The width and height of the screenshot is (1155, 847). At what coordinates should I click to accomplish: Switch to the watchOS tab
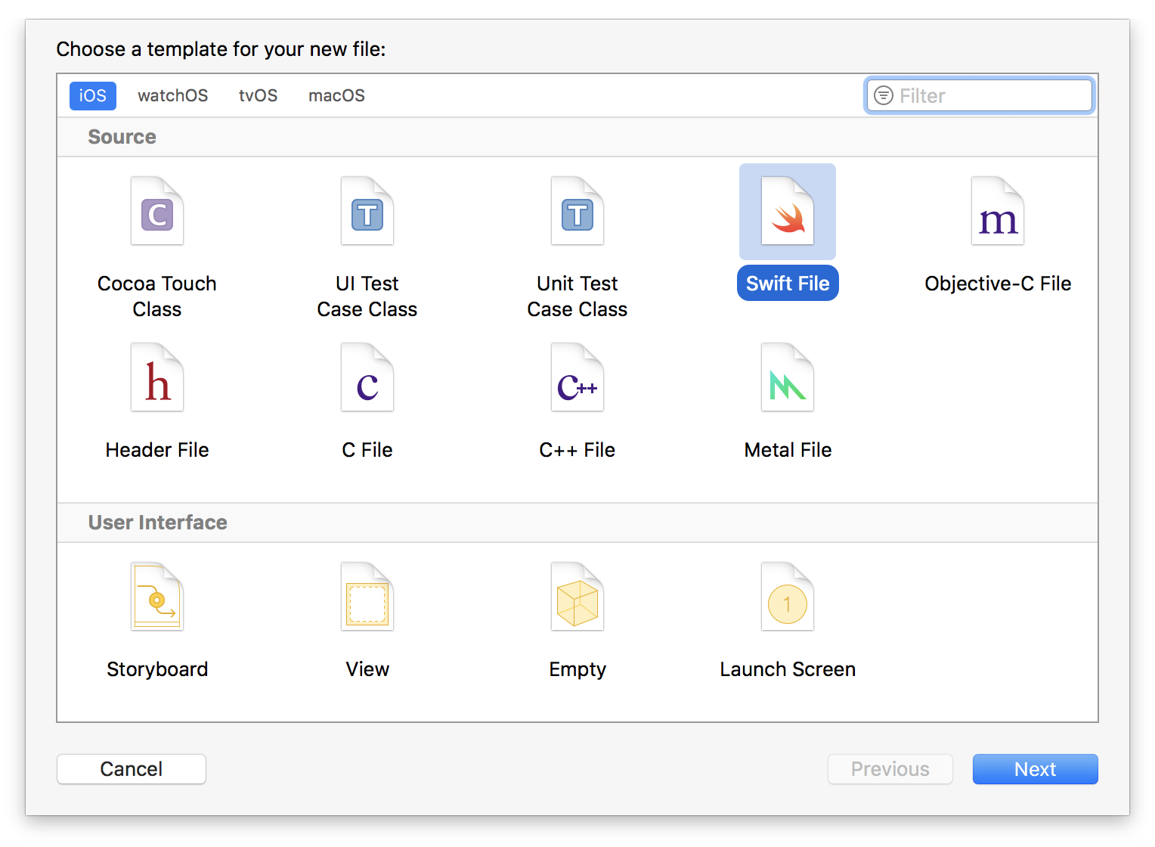click(172, 95)
